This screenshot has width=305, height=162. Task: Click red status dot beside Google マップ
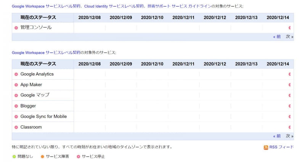(x=16, y=96)
